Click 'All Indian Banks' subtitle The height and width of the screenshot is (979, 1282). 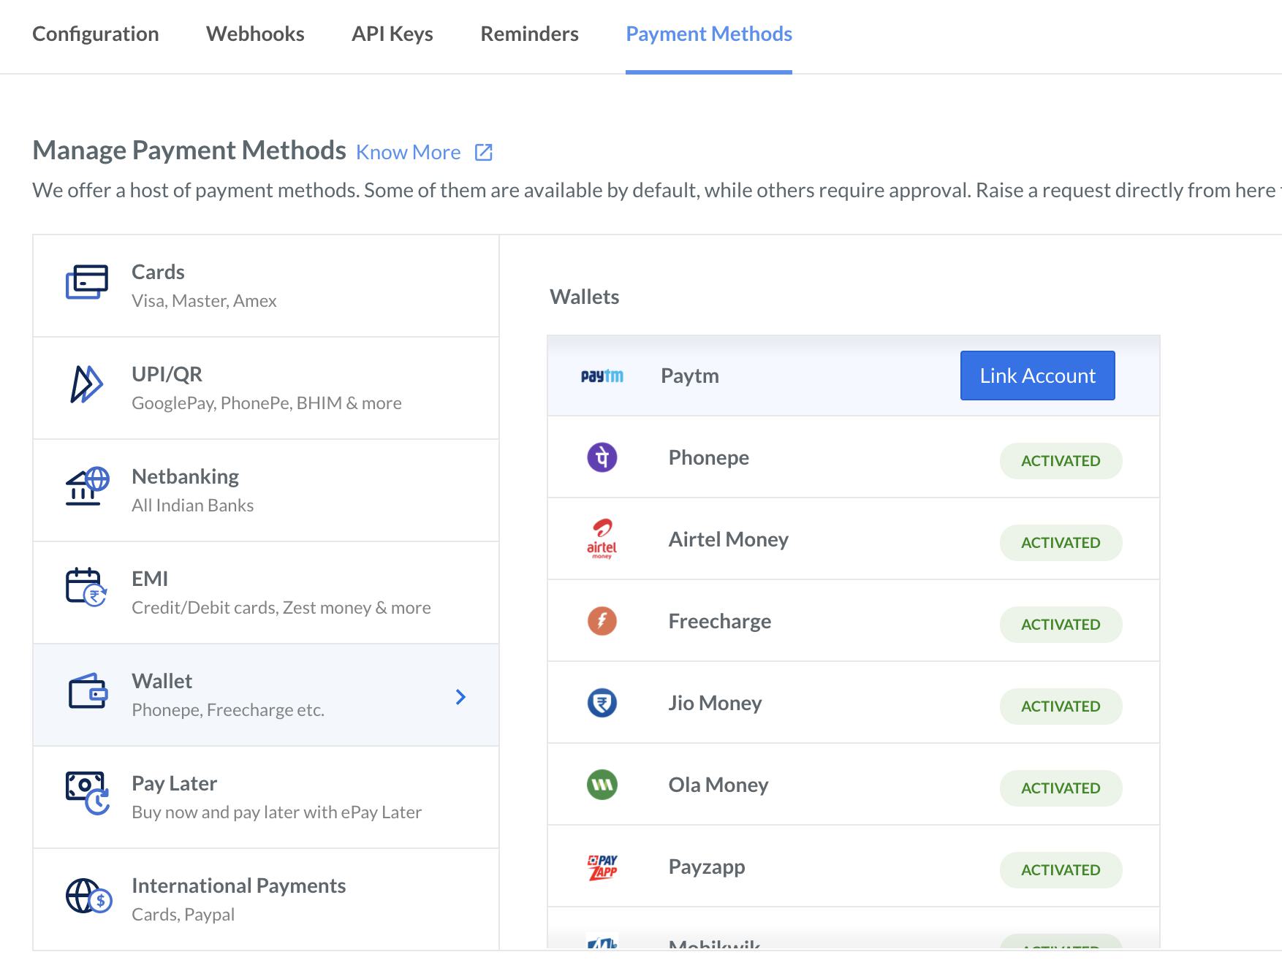(x=193, y=506)
